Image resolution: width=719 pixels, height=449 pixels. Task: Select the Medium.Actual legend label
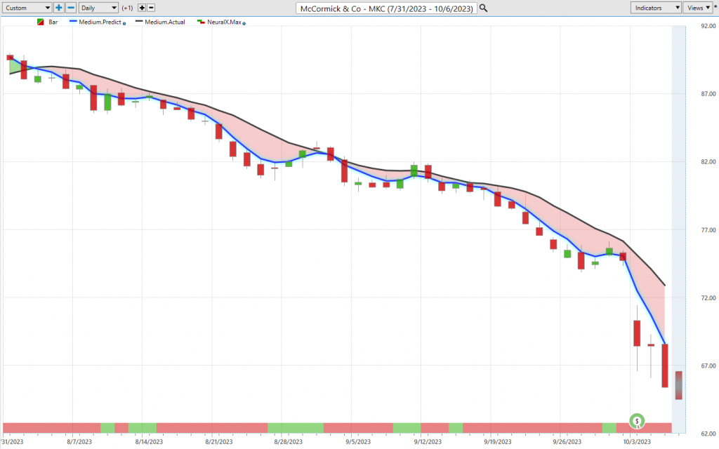click(164, 22)
